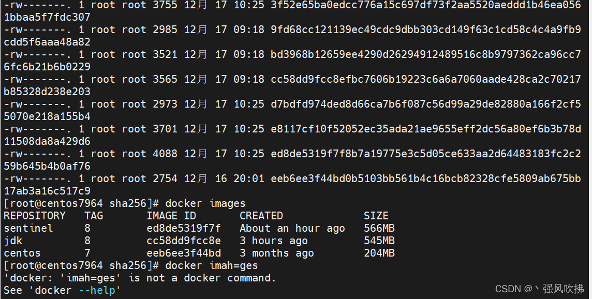Click the SIZE column header
This screenshot has width=592, height=299.
(376, 216)
